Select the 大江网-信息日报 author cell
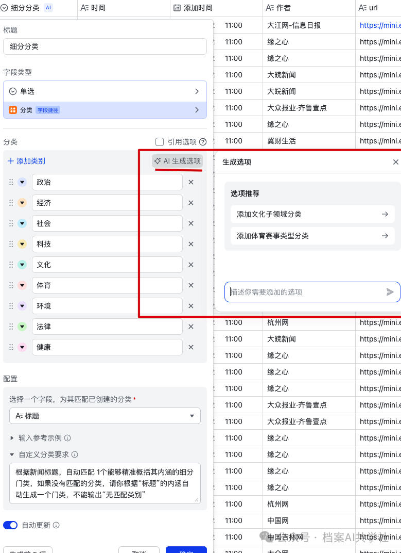The image size is (401, 553). tap(309, 25)
